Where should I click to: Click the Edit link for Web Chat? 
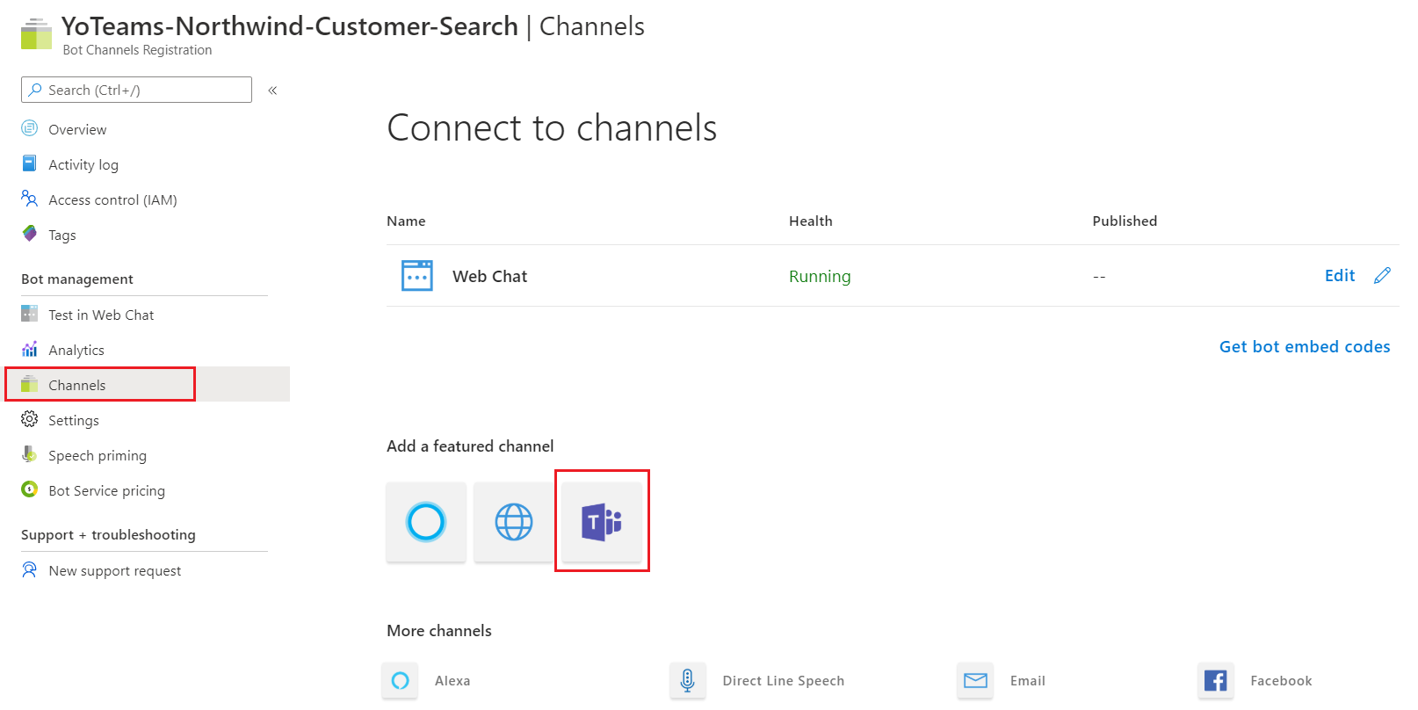click(1339, 276)
